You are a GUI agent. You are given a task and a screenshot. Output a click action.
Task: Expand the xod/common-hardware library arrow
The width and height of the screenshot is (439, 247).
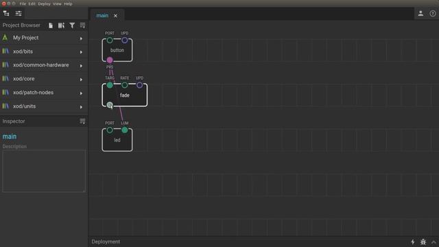(x=81, y=66)
